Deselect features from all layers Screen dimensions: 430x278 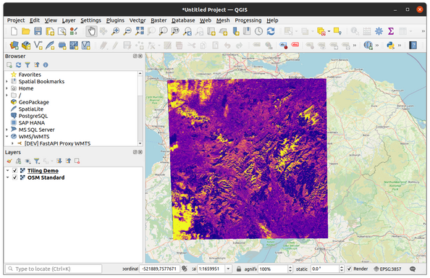(x=321, y=31)
